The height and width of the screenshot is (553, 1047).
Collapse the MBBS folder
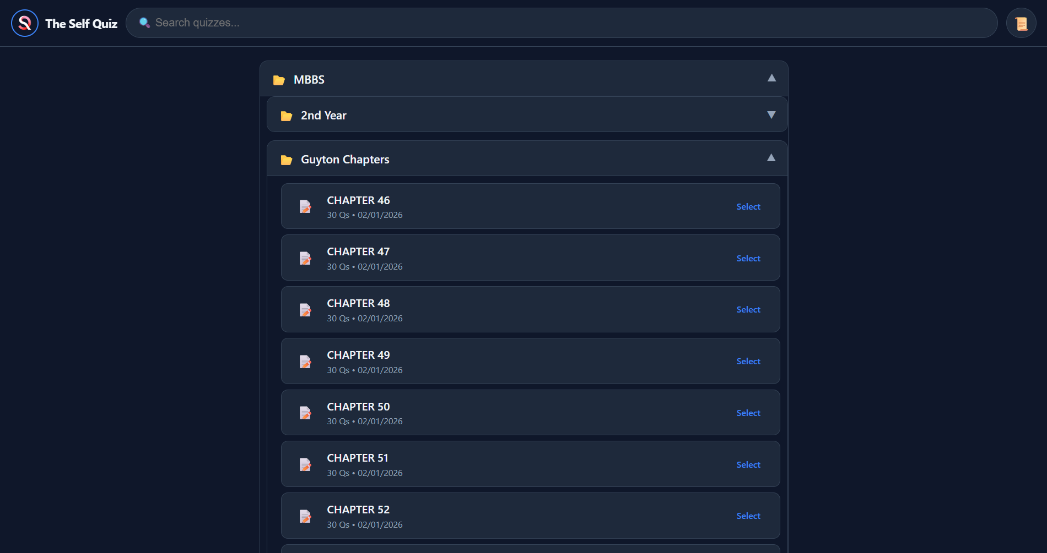pos(771,79)
